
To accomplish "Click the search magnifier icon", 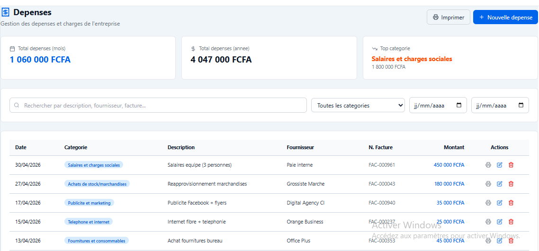I will [x=17, y=106].
